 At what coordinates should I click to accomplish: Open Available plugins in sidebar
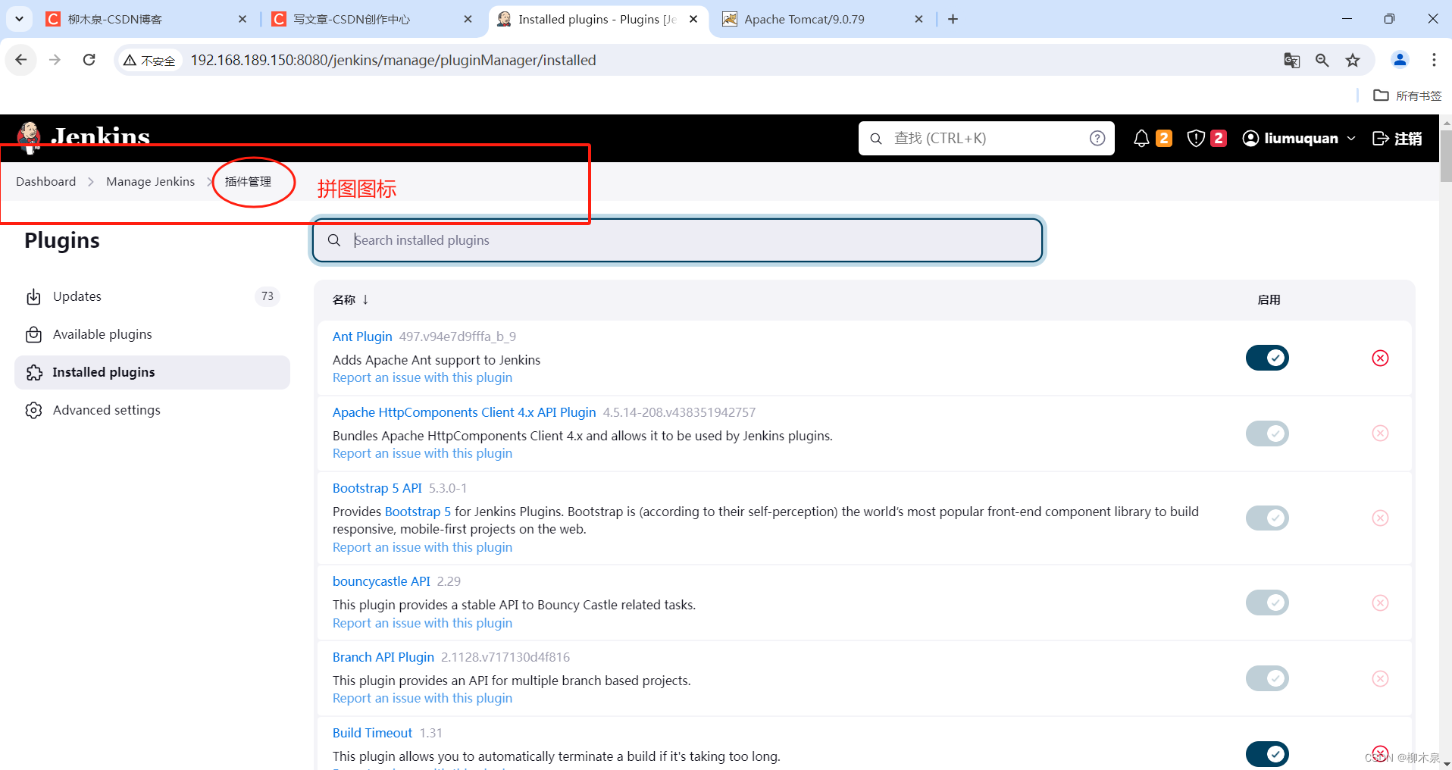click(152, 334)
